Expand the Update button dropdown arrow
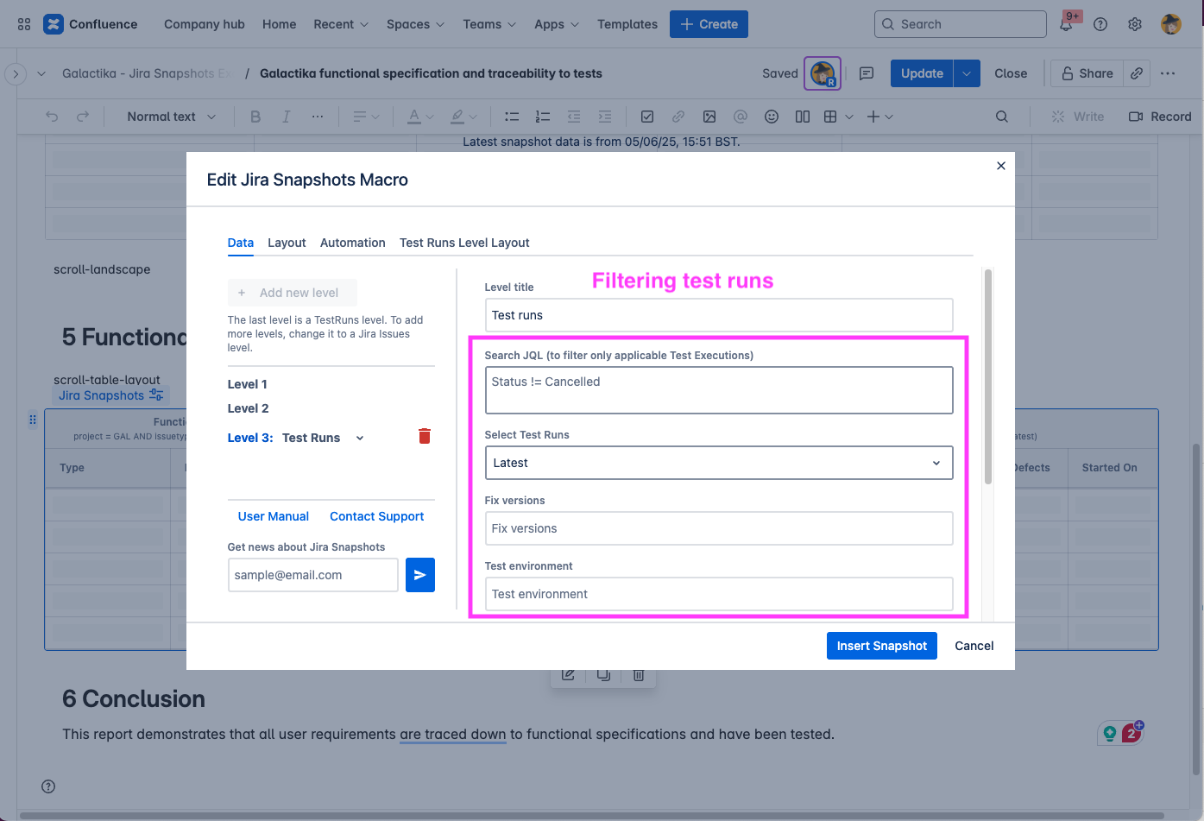Screen dimensions: 1204x821 967,73
